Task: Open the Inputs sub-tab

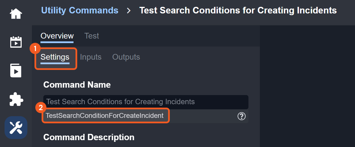Action: point(91,57)
